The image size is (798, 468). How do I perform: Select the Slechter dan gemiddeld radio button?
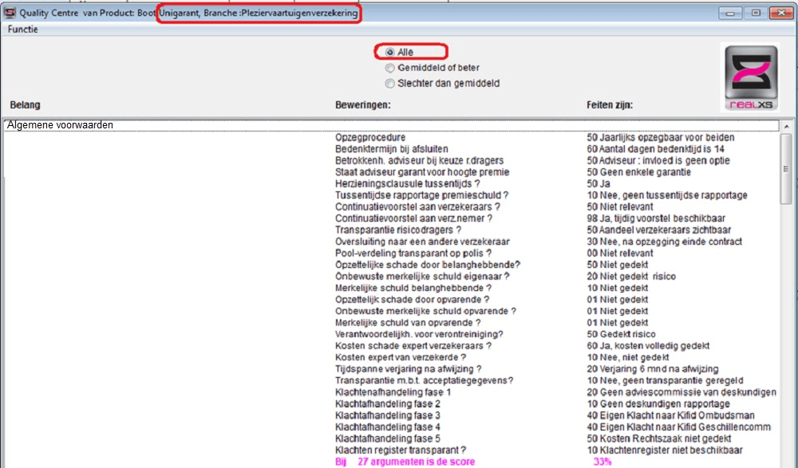(x=390, y=84)
